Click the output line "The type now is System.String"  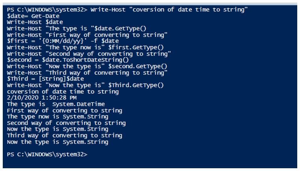coord(58,117)
